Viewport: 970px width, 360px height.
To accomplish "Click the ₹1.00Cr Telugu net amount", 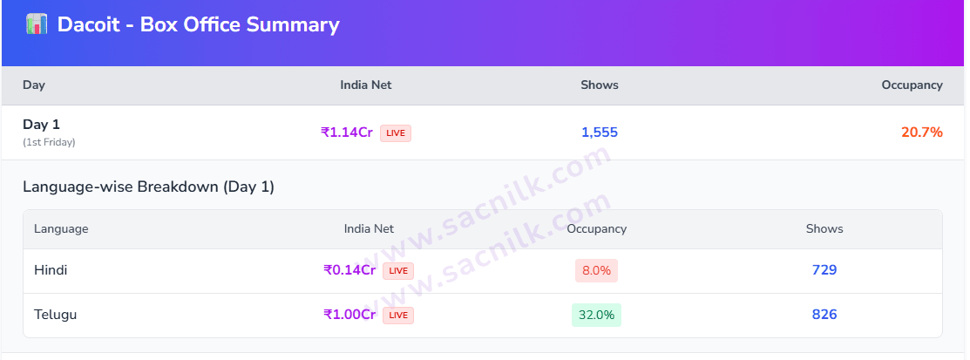I will 349,315.
